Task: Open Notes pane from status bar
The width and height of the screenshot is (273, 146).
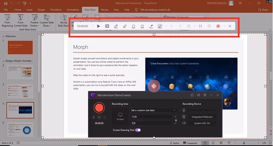Action: coord(175,143)
